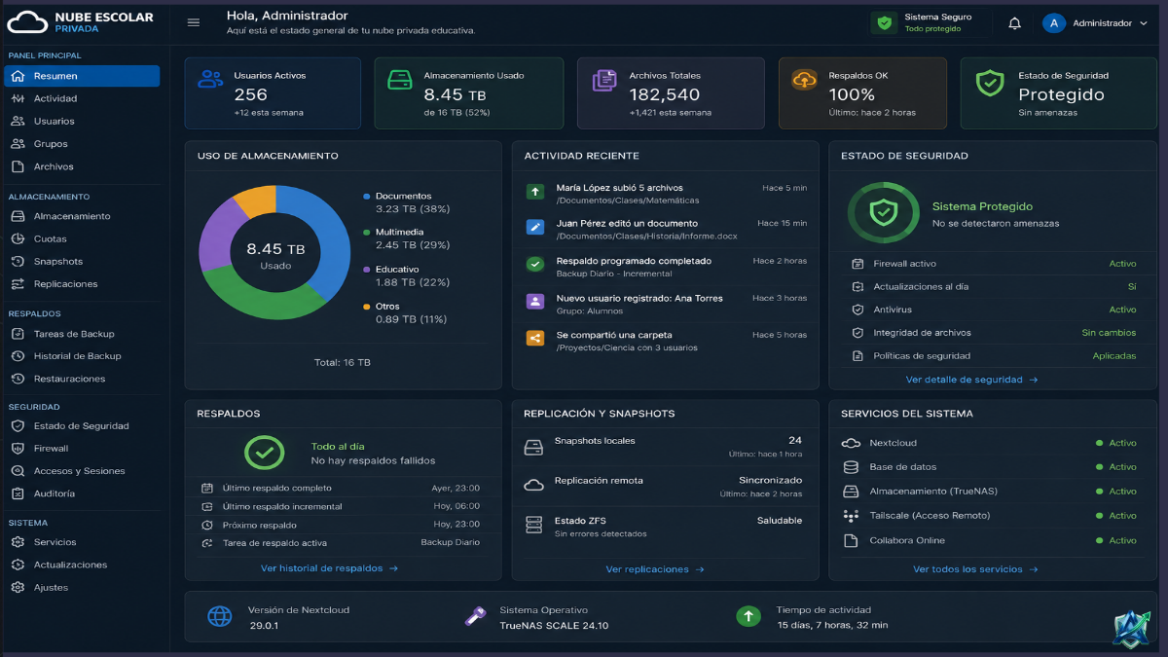This screenshot has height=657, width=1168.
Task: Click the Estado de Seguridad card shield icon
Action: pyautogui.click(x=990, y=83)
